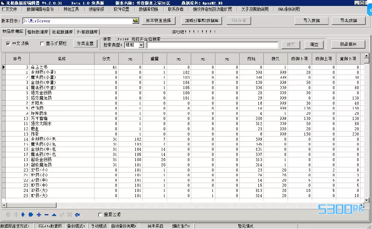
Task: Select the 金创药(小量) name cell
Action: coord(62,72)
